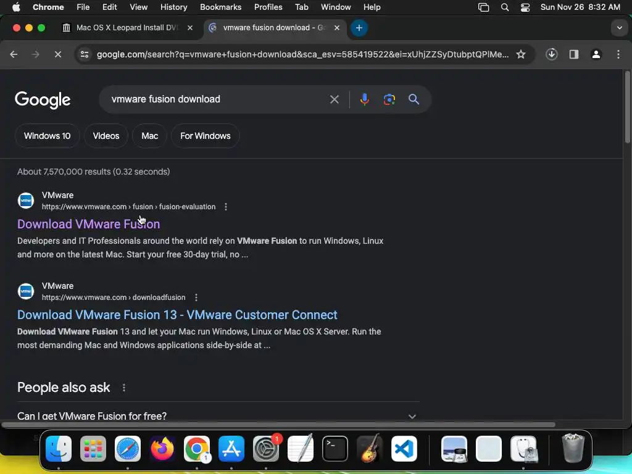Viewport: 632px width, 474px height.
Task: Close the Mac OS X Leopard tab
Action: coord(190,28)
